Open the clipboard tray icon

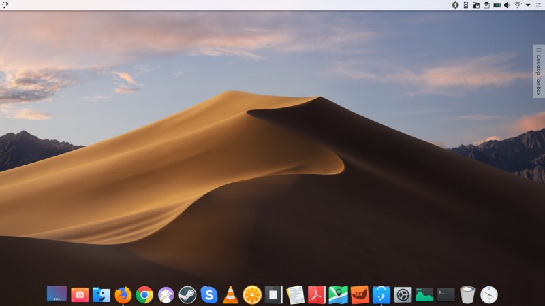click(486, 5)
